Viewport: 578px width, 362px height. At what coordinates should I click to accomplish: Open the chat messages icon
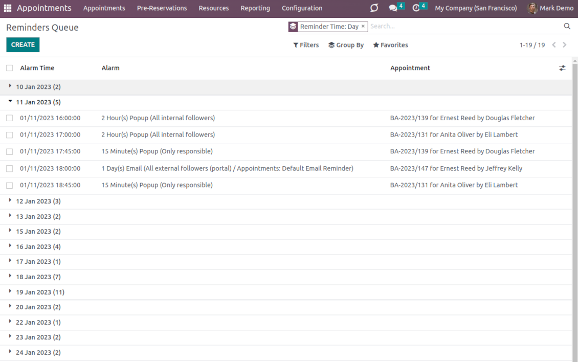pos(393,8)
